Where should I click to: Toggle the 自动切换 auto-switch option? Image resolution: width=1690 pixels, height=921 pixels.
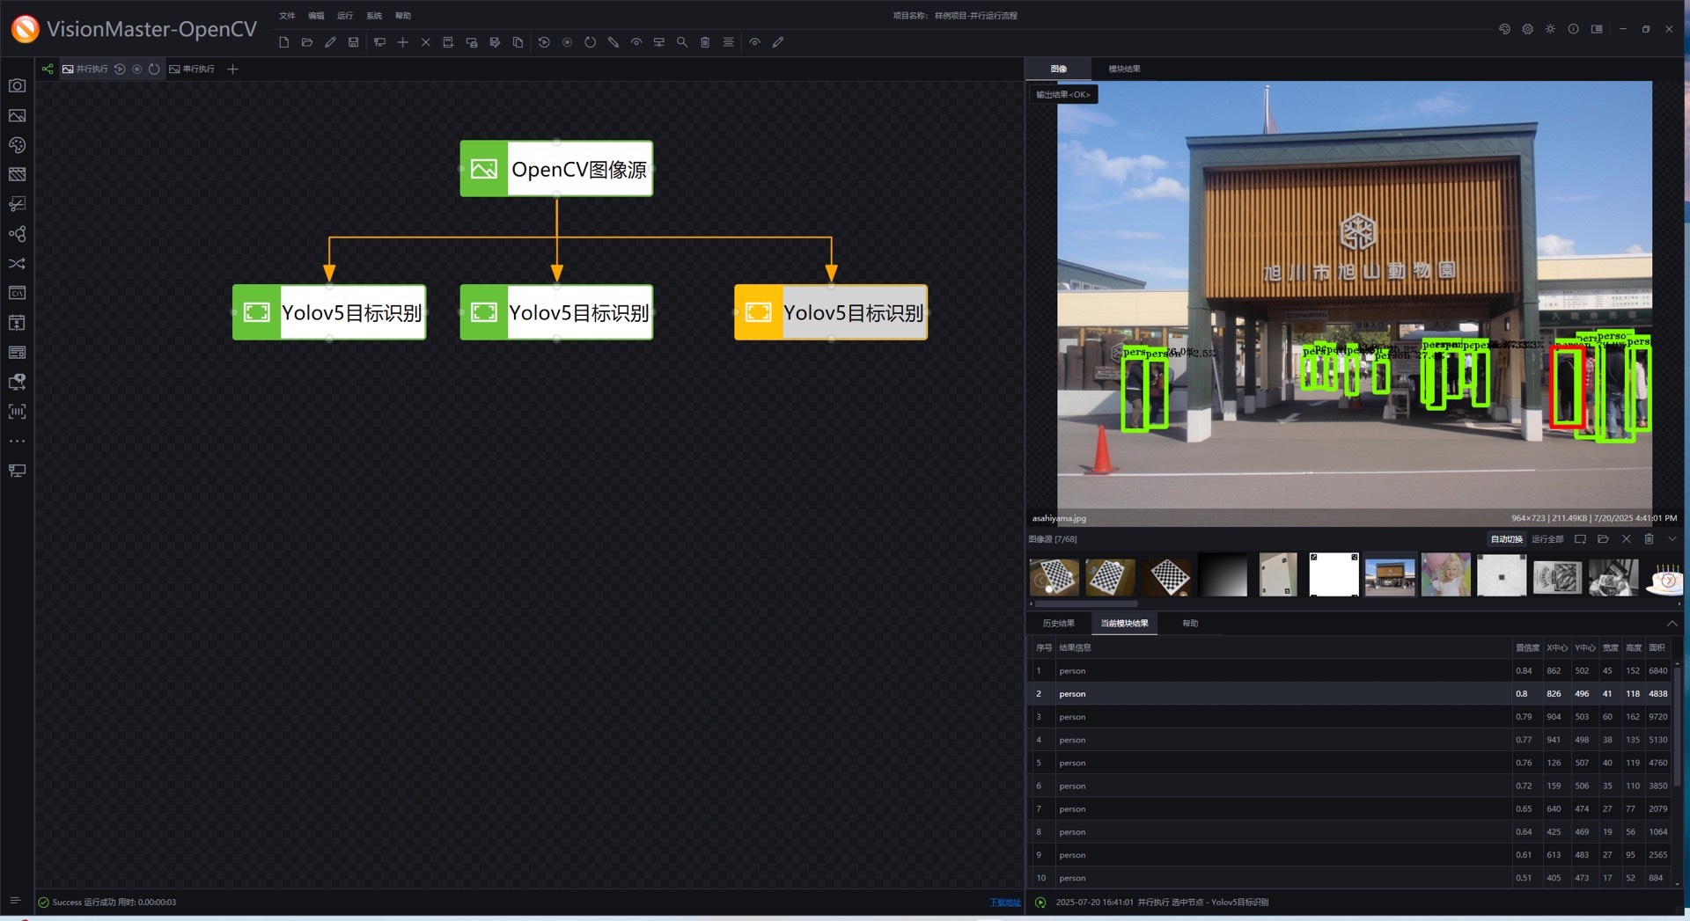tap(1506, 539)
